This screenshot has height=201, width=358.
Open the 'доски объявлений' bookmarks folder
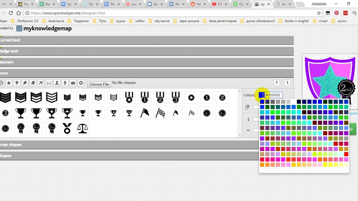pyautogui.click(x=258, y=21)
